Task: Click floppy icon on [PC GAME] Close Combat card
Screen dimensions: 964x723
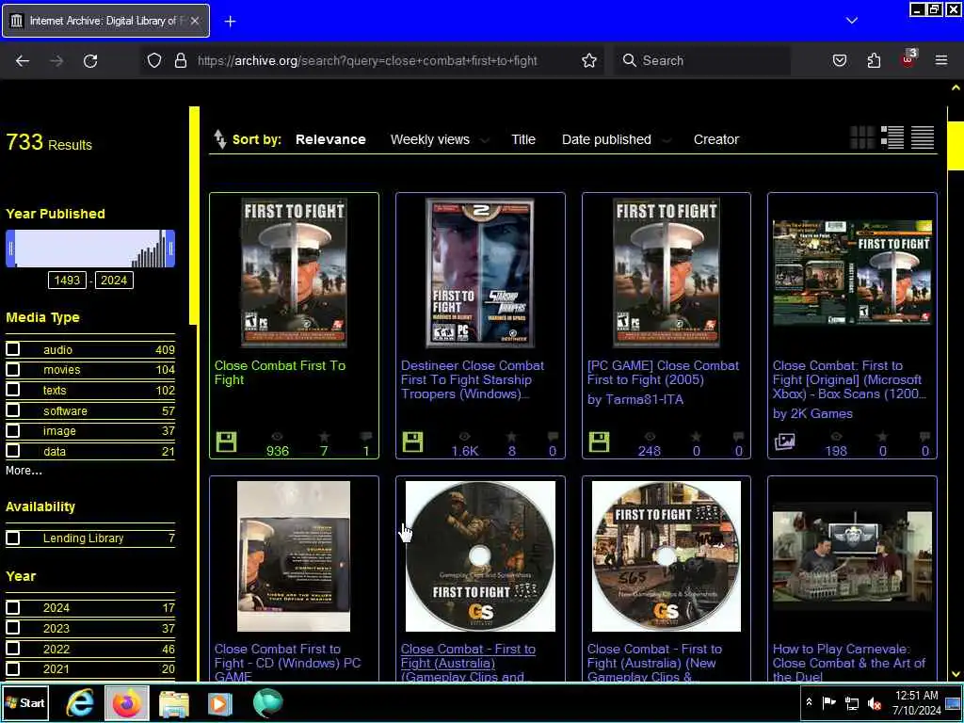Action: 599,442
